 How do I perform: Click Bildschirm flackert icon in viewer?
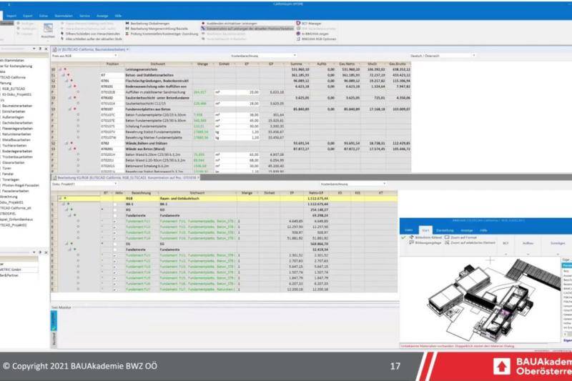(x=412, y=237)
